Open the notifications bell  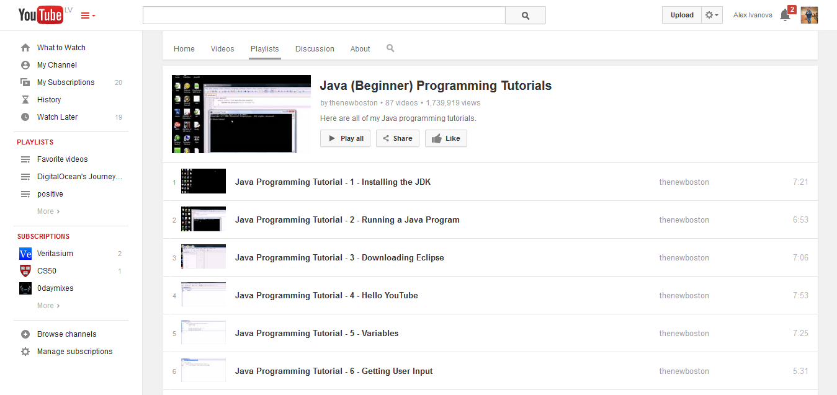[785, 16]
